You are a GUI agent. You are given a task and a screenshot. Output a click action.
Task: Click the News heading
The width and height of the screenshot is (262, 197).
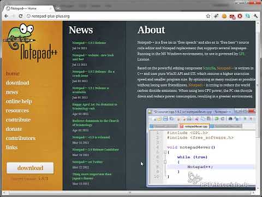tap(81, 30)
